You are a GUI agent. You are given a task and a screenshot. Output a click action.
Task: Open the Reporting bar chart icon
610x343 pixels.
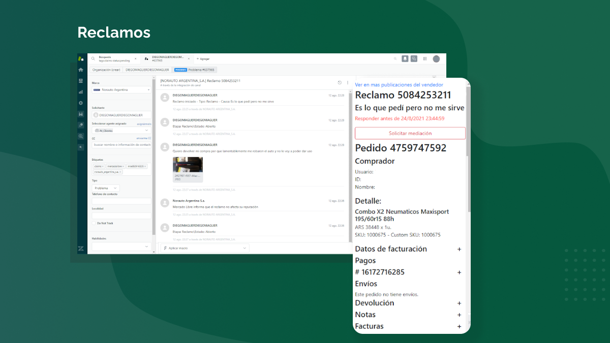81,92
